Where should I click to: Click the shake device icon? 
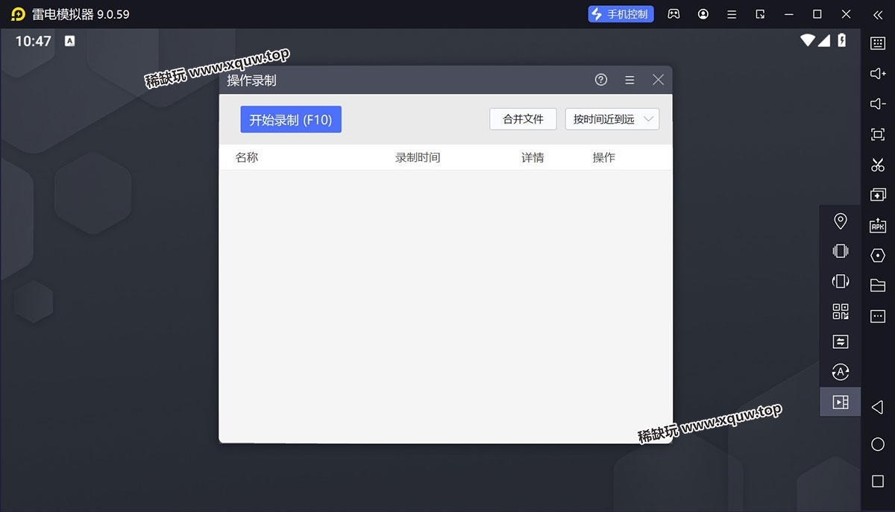[841, 251]
